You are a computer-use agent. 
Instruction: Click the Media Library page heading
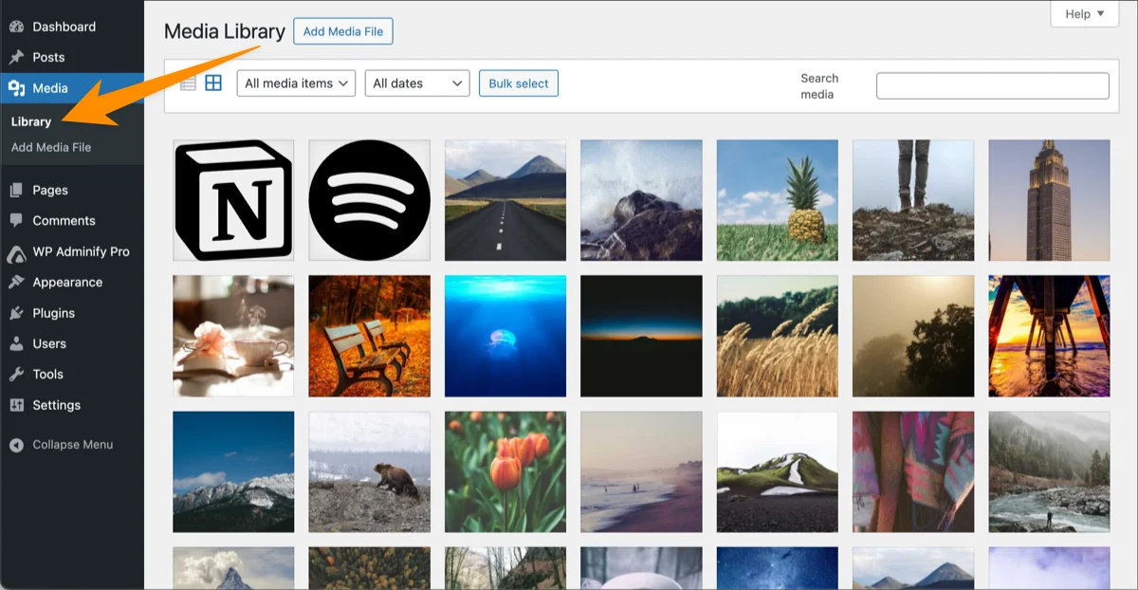[225, 31]
